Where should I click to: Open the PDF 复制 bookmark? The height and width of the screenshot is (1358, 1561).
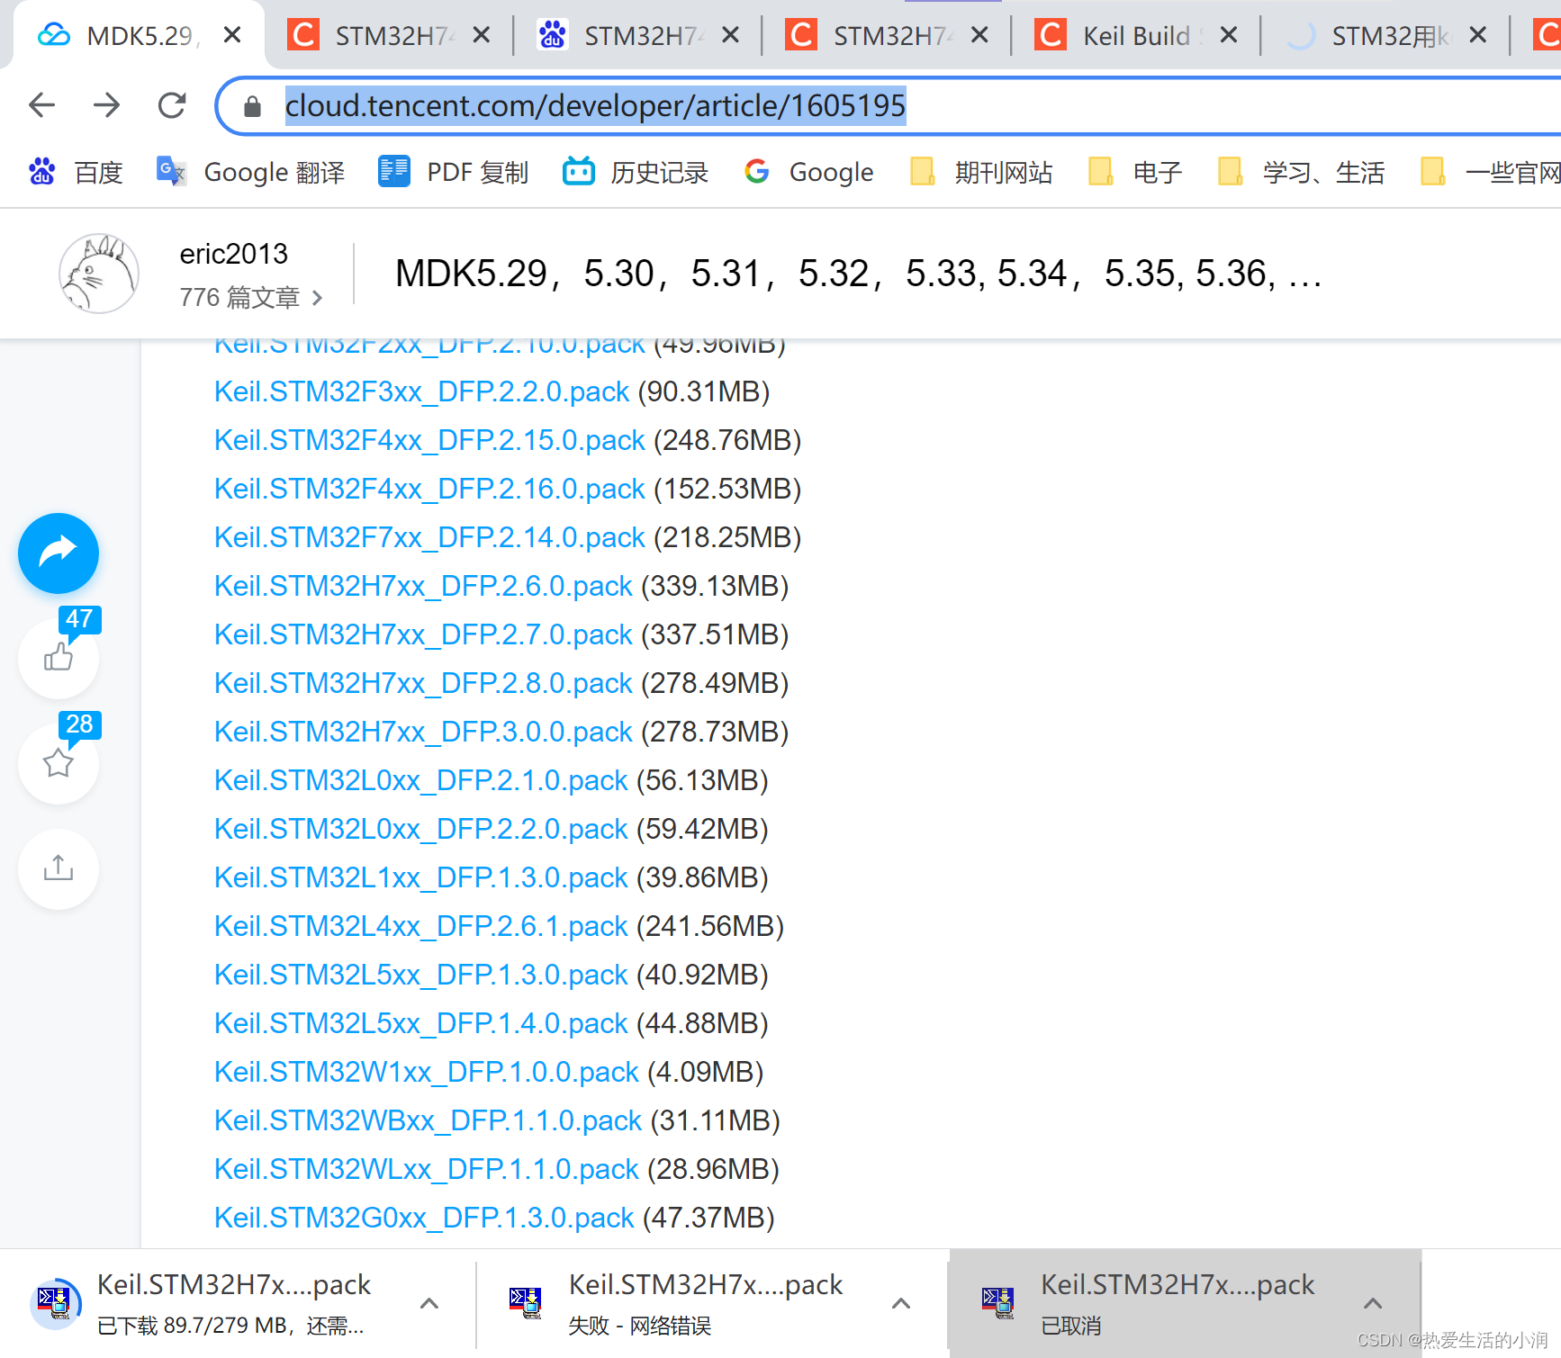[x=453, y=171]
